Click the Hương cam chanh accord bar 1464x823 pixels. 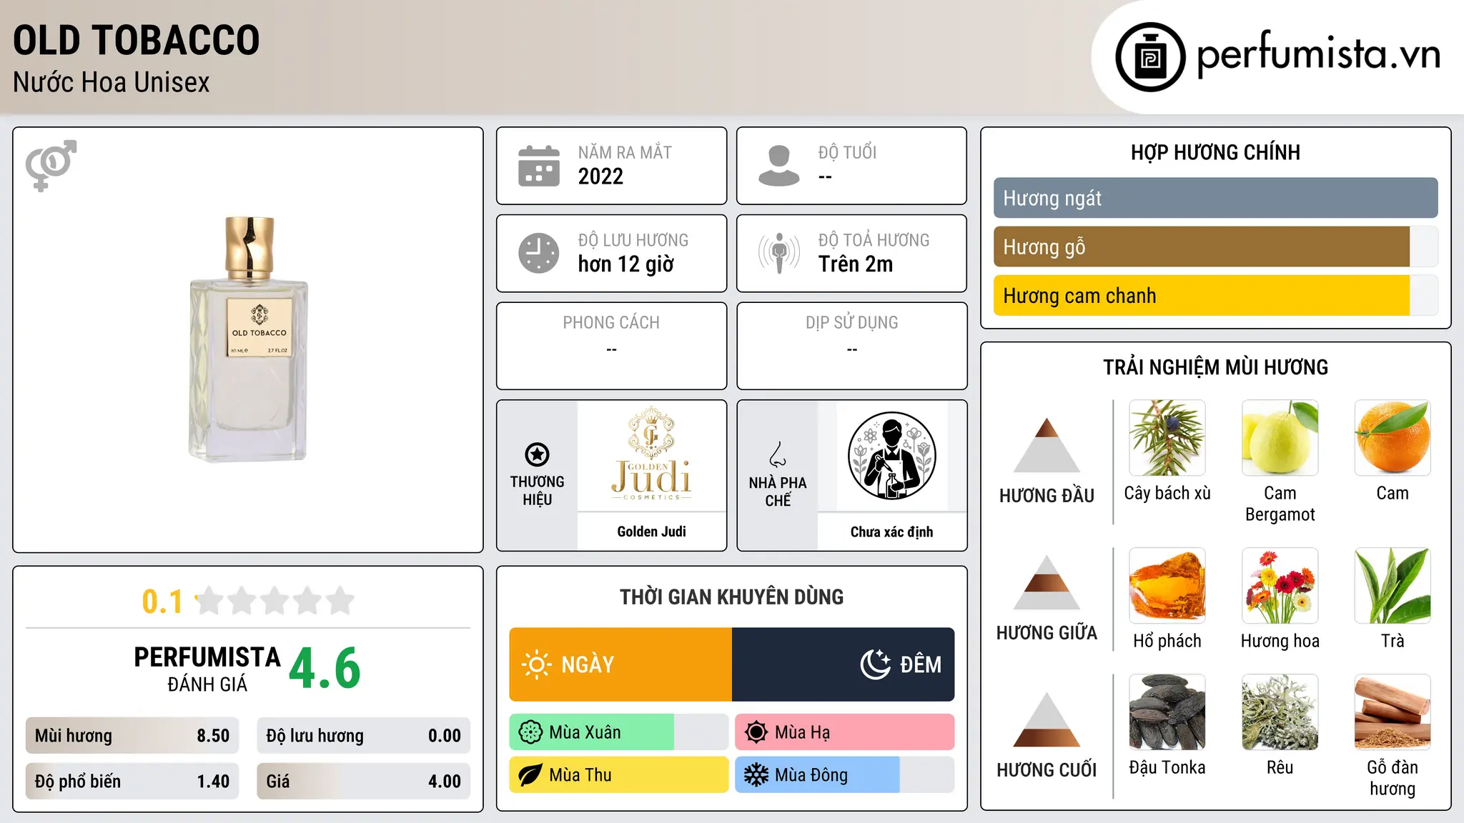pyautogui.click(x=1215, y=296)
